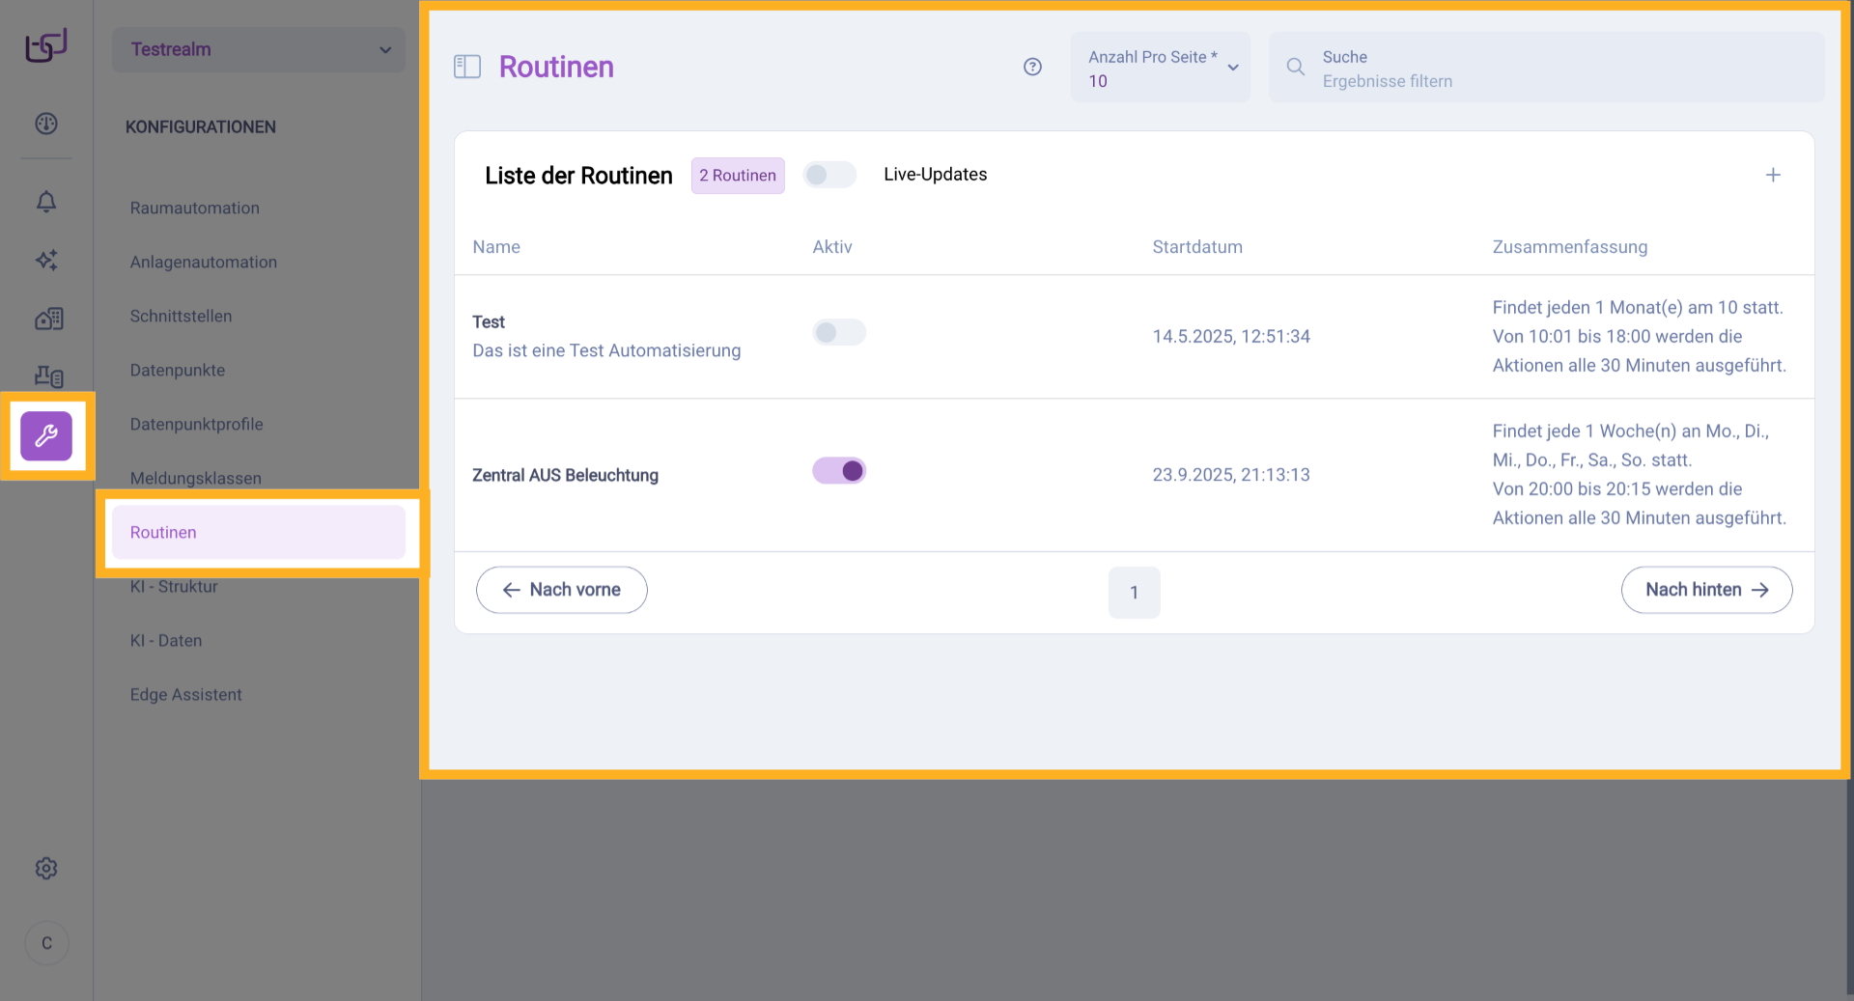Open settings gear icon in sidebar
The height and width of the screenshot is (1001, 1854).
tap(46, 869)
